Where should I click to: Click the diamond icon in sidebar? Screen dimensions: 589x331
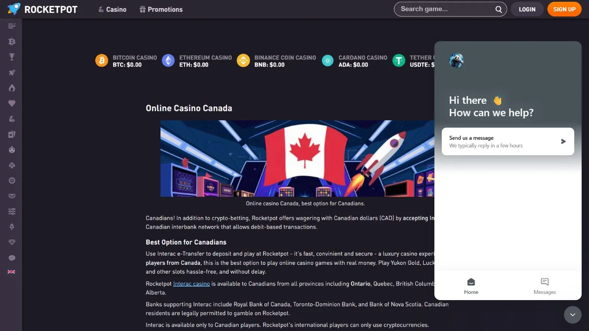coord(12,242)
